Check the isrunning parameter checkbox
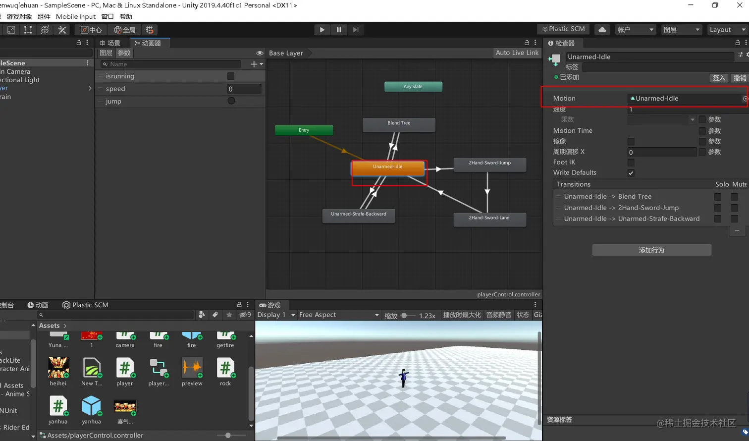The image size is (749, 441). point(231,76)
